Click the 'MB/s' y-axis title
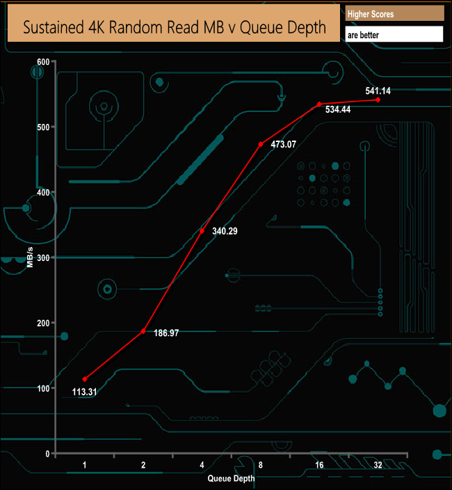Screen dimensions: 452x490 pos(30,258)
